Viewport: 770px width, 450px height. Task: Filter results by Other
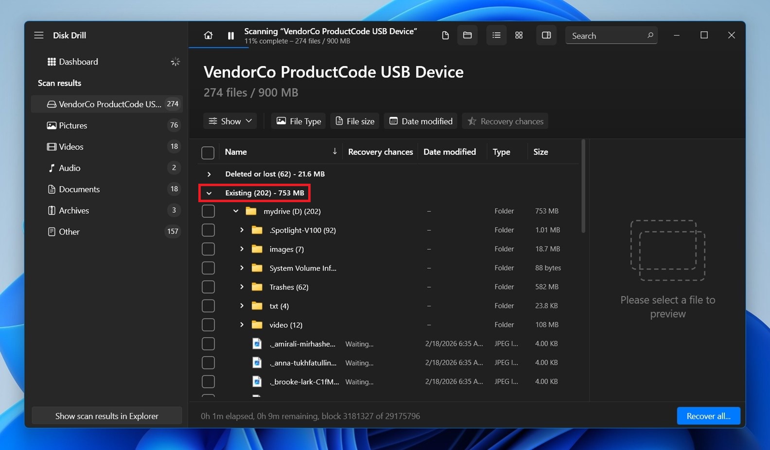(107, 232)
